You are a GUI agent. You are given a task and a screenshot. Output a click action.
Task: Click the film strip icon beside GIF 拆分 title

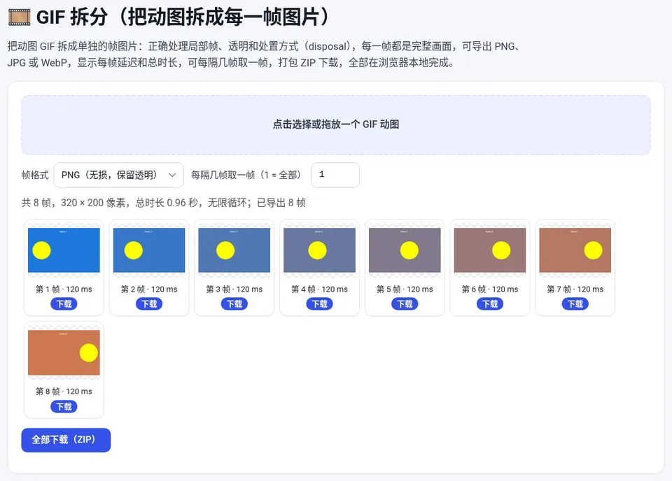[x=20, y=17]
